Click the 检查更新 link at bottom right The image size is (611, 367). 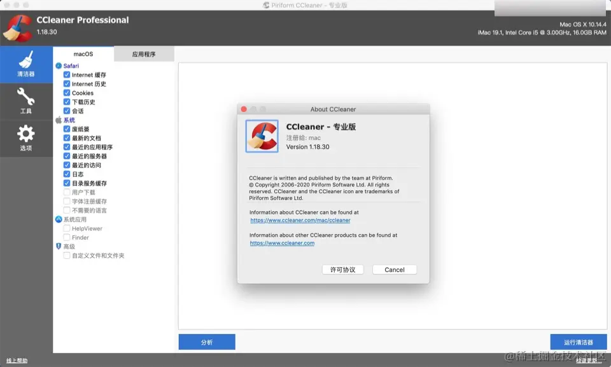[589, 361]
